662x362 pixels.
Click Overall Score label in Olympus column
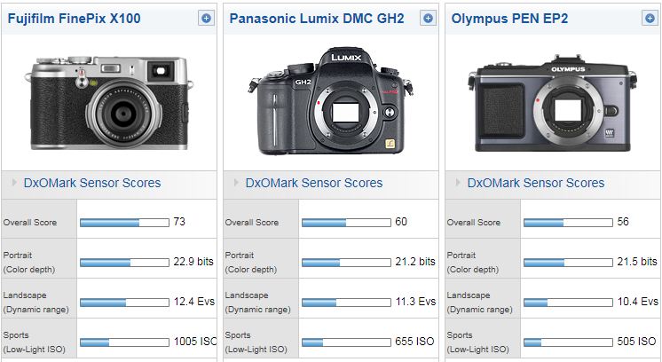pos(474,223)
